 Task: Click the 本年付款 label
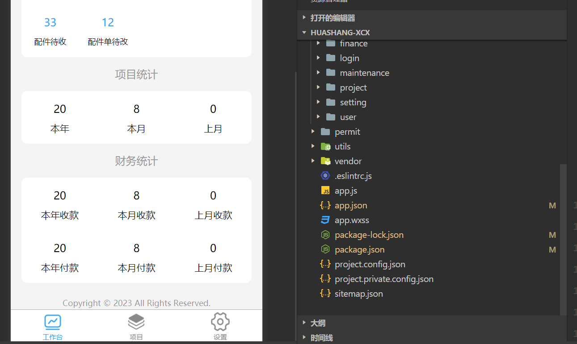(60, 268)
